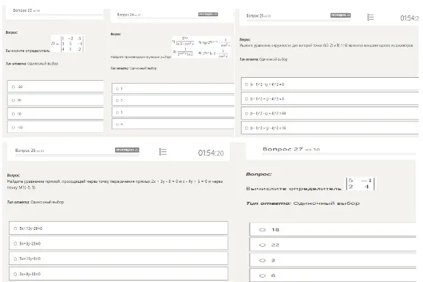Viewport: 423px width, 282px height.
Task: Select answer 22 for Question 27
Action: 333,245
